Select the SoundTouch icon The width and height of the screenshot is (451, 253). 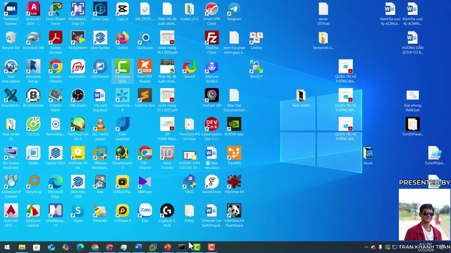coord(212,184)
